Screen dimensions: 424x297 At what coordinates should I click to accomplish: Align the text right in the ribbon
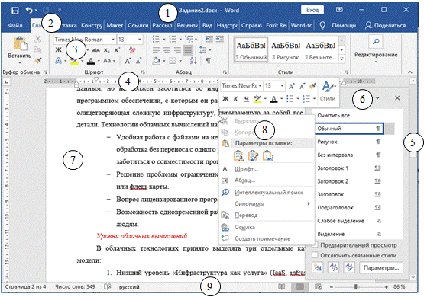pyautogui.click(x=177, y=50)
